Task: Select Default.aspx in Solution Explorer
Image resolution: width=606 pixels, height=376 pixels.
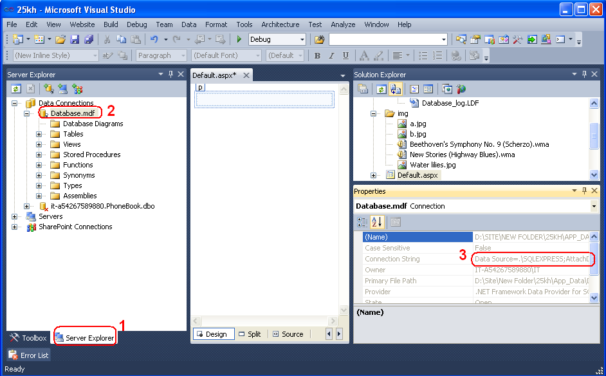Action: 418,175
